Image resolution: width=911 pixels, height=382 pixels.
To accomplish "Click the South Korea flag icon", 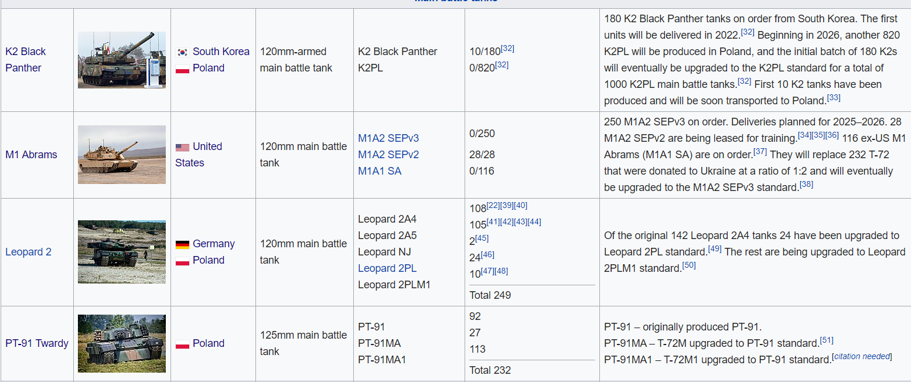I will pos(182,52).
